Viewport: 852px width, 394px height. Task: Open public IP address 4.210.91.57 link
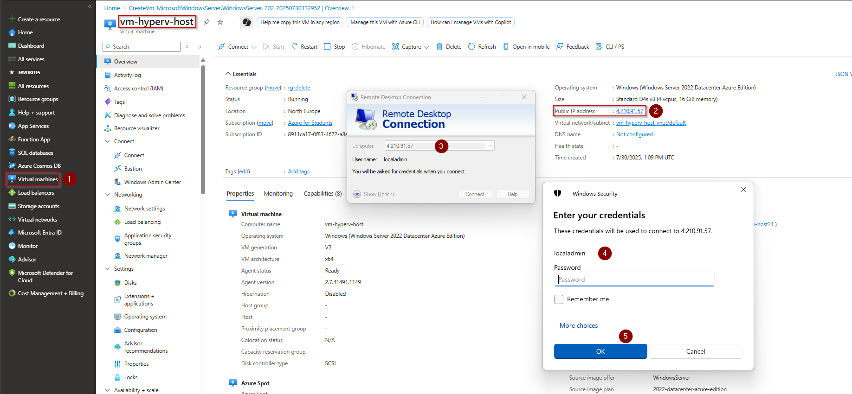pyautogui.click(x=630, y=111)
